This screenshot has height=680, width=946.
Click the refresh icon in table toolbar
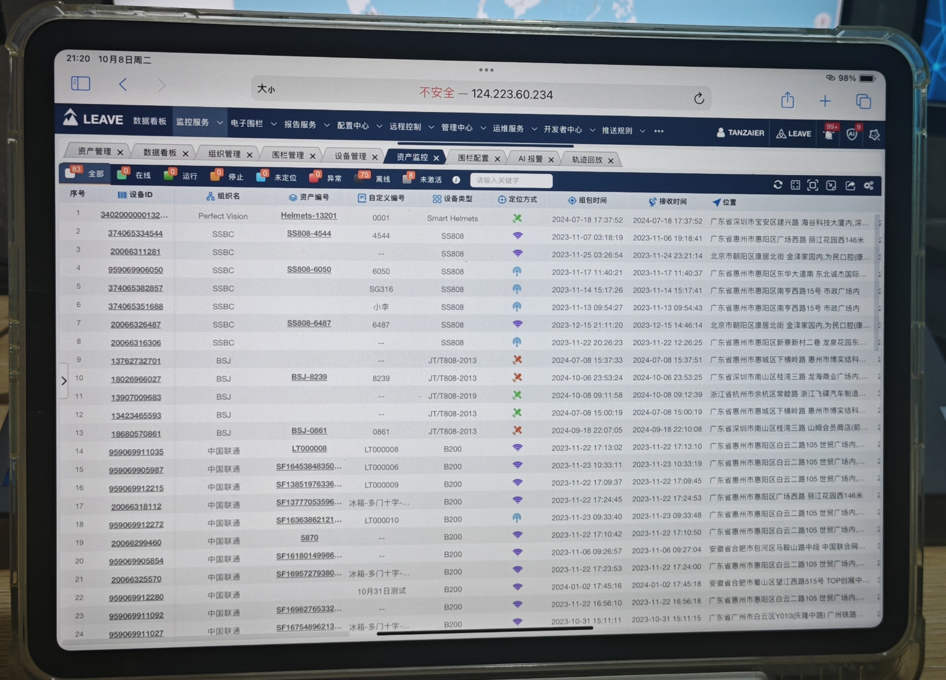778,184
